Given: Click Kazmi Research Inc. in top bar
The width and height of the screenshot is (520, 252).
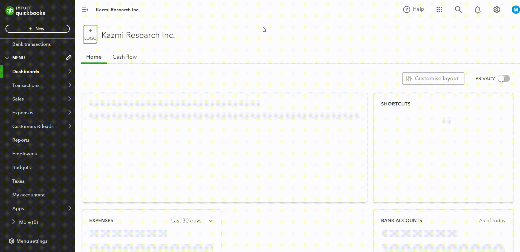Looking at the screenshot, I should click(x=118, y=10).
